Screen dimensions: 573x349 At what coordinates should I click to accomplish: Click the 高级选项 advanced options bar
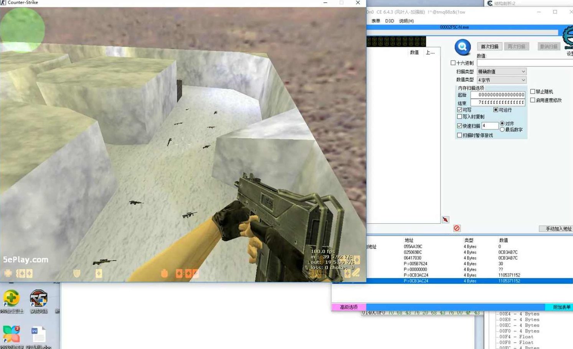click(348, 307)
